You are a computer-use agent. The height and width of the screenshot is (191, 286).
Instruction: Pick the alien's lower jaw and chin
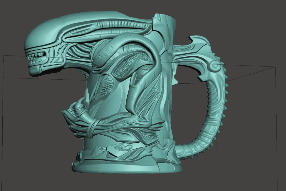click(37, 70)
